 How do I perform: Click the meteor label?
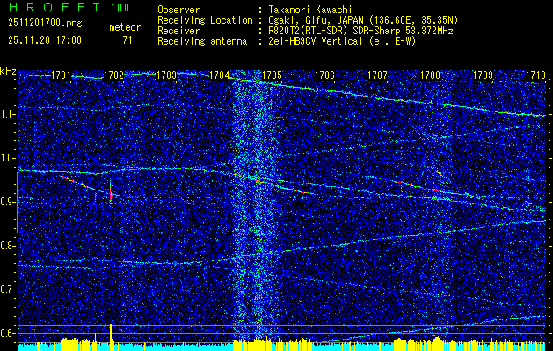[x=125, y=27]
